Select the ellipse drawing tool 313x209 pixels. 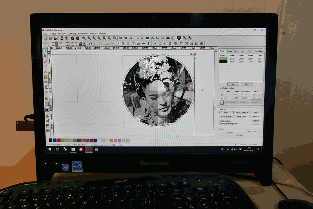coord(46,82)
